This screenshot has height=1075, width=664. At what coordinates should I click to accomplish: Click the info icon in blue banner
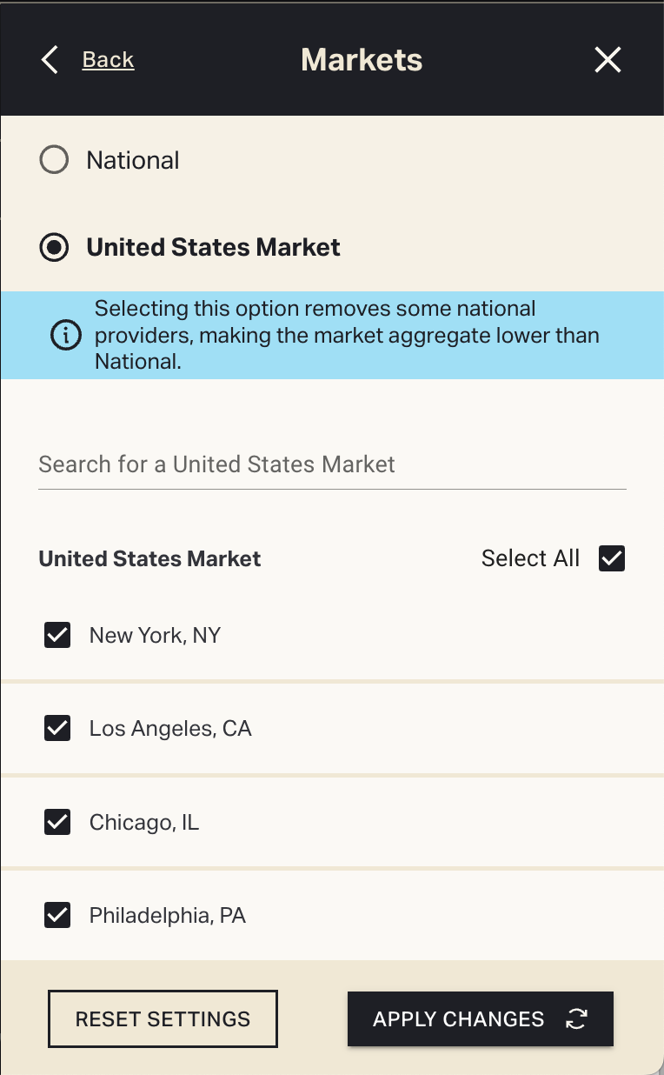click(66, 336)
